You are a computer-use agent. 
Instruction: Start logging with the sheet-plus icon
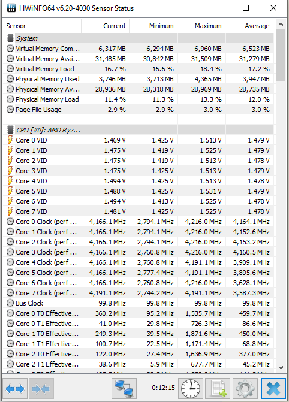[218, 389]
